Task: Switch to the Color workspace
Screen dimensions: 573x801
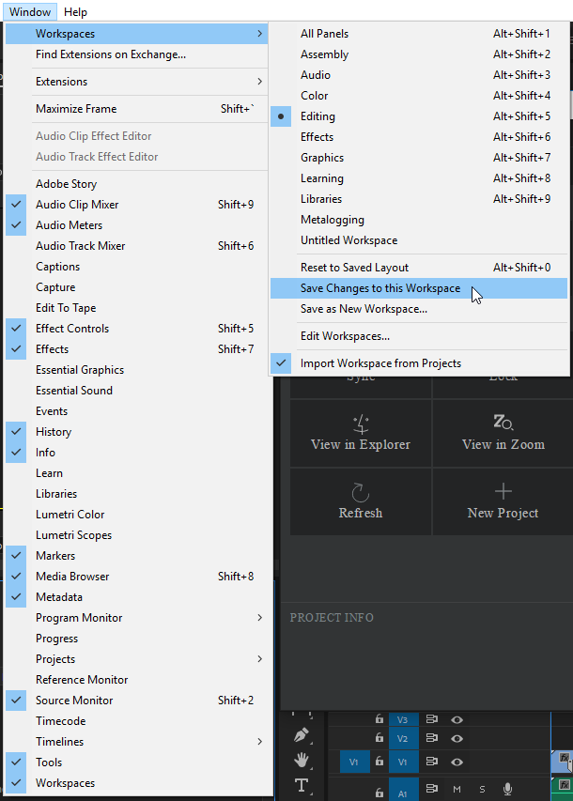Action: (x=419, y=96)
